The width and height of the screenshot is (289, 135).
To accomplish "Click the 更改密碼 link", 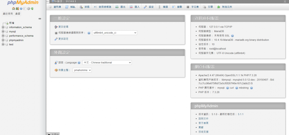I will coord(63,27).
